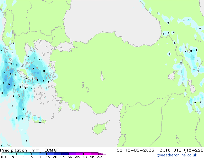Select the 40–45 mm magenta swatch
Viewport: 204px width, 158px height.
[x=87, y=154]
